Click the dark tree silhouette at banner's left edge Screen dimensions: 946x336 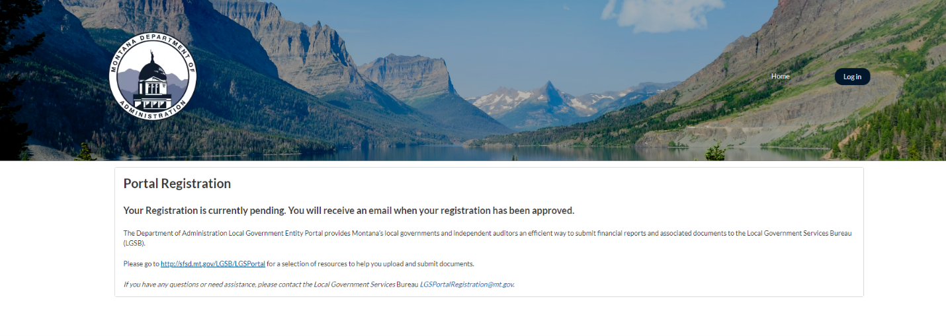[x=17, y=86]
